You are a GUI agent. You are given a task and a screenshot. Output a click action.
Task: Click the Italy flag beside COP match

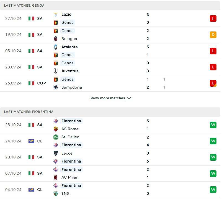31,83
